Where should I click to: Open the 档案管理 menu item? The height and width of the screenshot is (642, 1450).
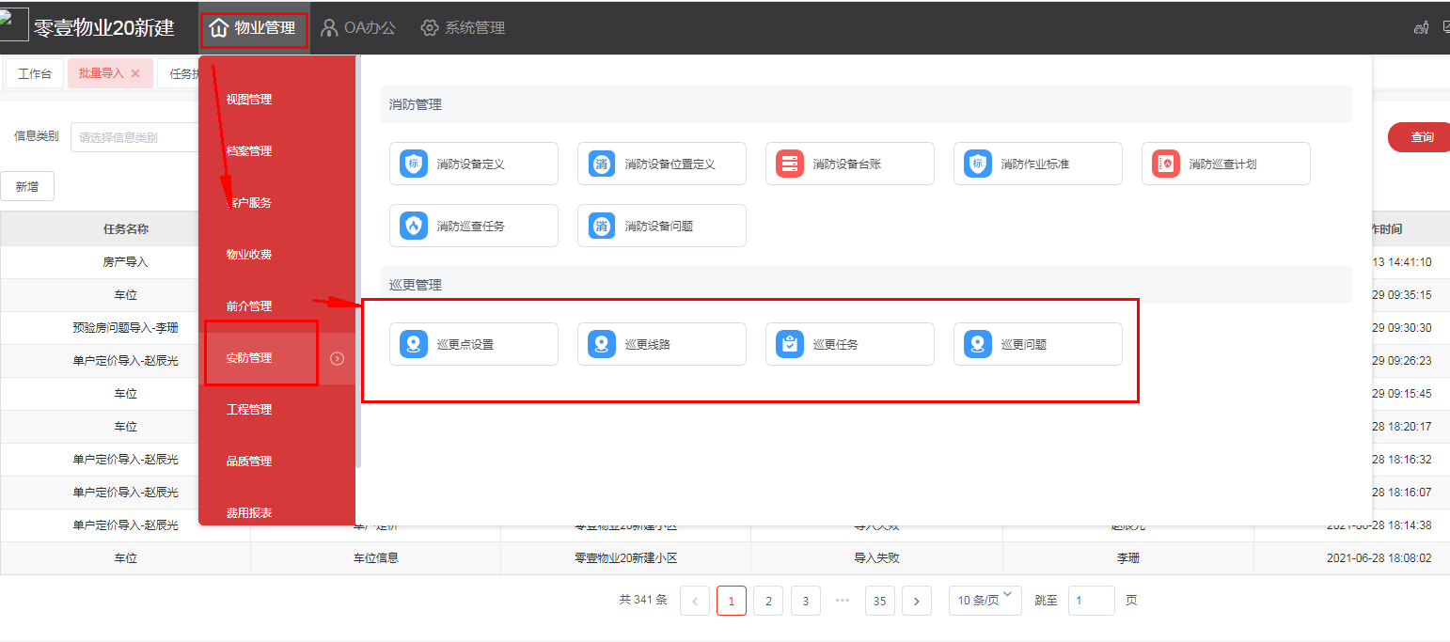click(x=249, y=151)
